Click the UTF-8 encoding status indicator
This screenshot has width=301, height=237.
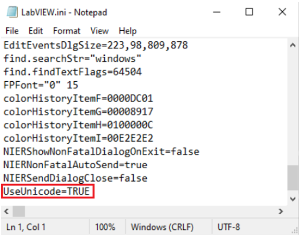[228, 227]
